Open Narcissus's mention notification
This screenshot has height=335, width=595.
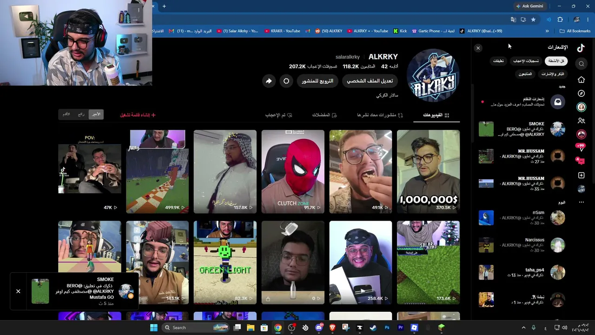[x=522, y=245]
